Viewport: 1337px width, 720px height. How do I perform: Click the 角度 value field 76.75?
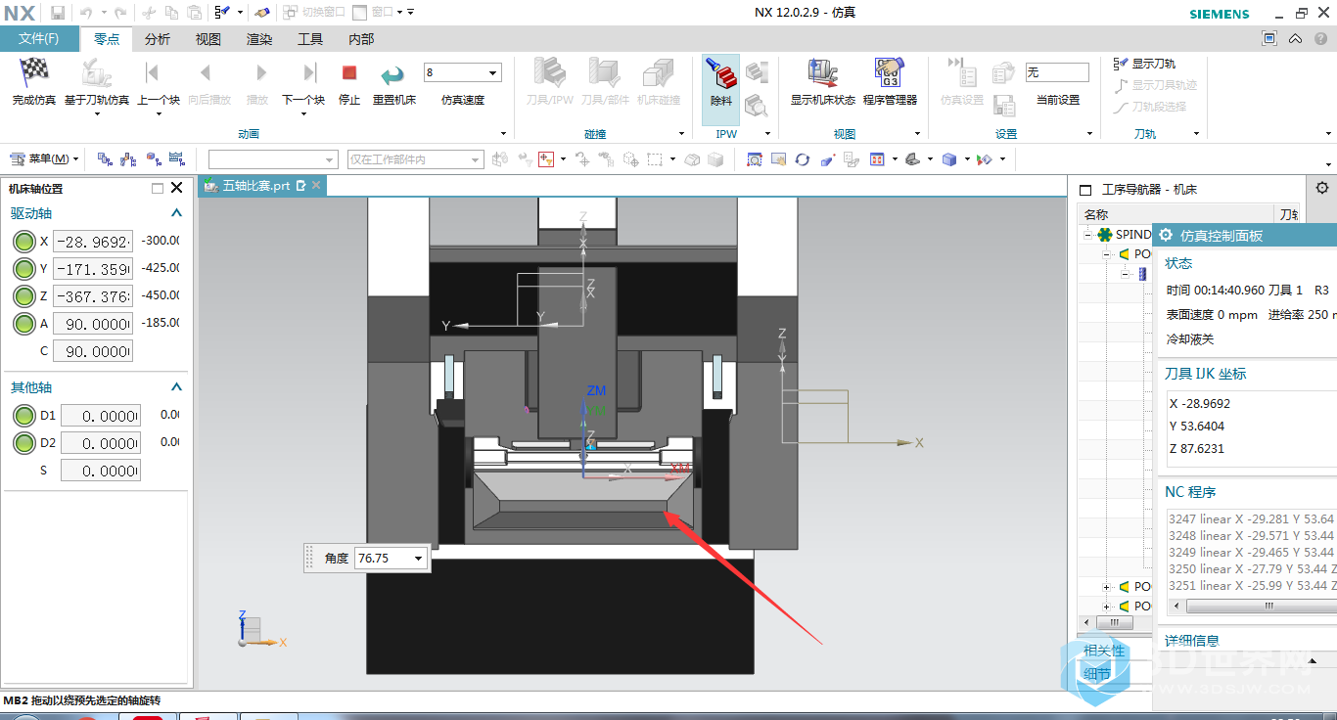pyautogui.click(x=383, y=559)
